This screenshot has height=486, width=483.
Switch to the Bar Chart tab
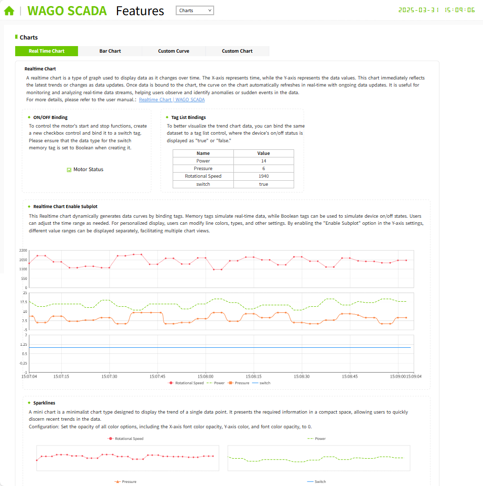pos(110,51)
